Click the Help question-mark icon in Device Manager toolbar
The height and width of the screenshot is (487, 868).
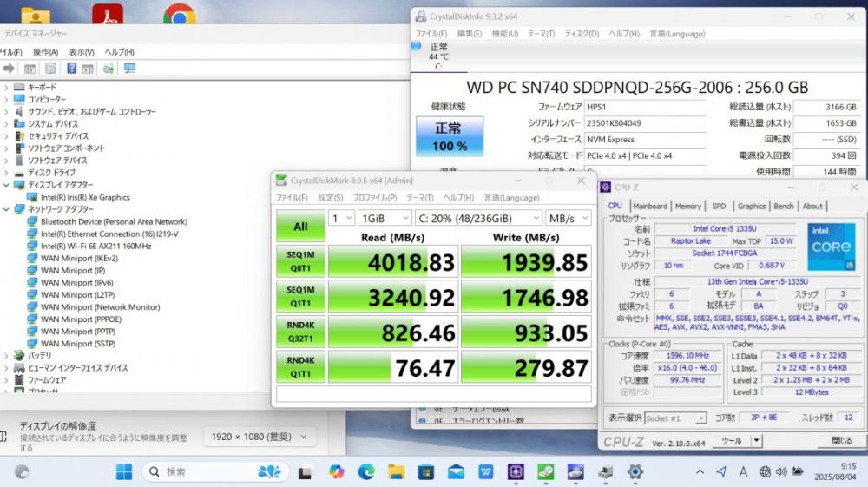pyautogui.click(x=71, y=68)
